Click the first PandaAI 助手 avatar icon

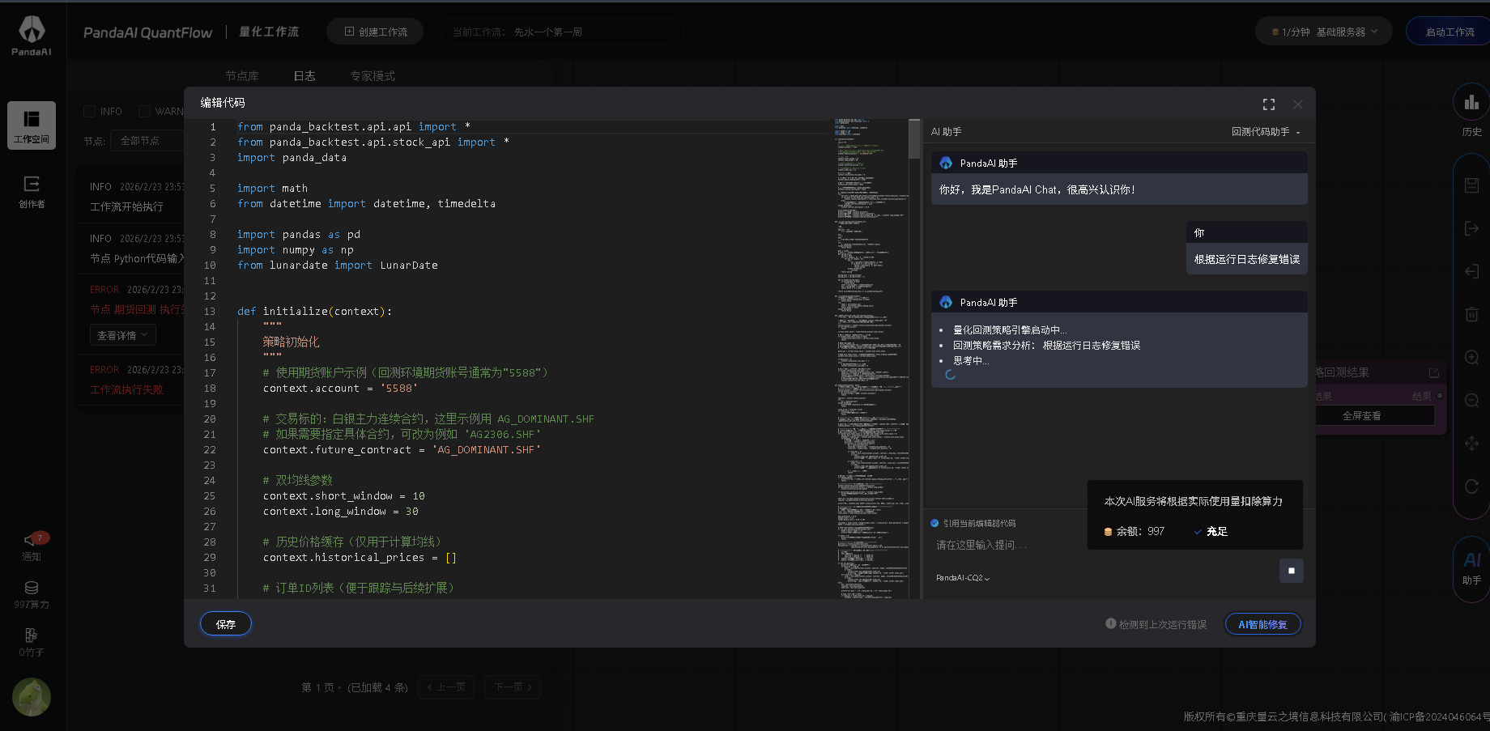tap(946, 163)
